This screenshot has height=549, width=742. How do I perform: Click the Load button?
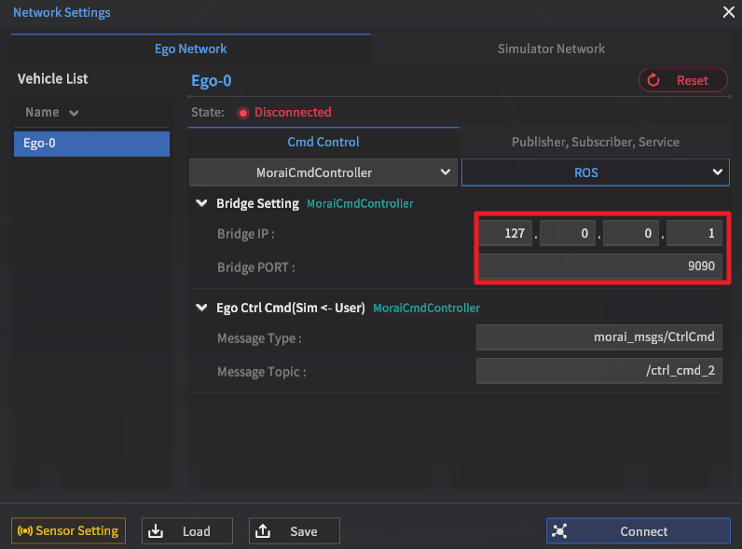coord(188,531)
